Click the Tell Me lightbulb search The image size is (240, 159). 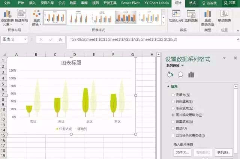[x=209, y=3]
